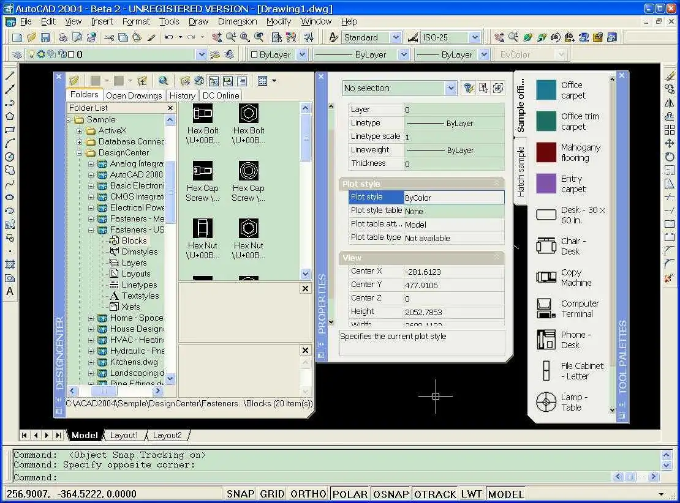The width and height of the screenshot is (680, 503).
Task: Toggle ORTHO mode in status bar
Action: click(308, 494)
